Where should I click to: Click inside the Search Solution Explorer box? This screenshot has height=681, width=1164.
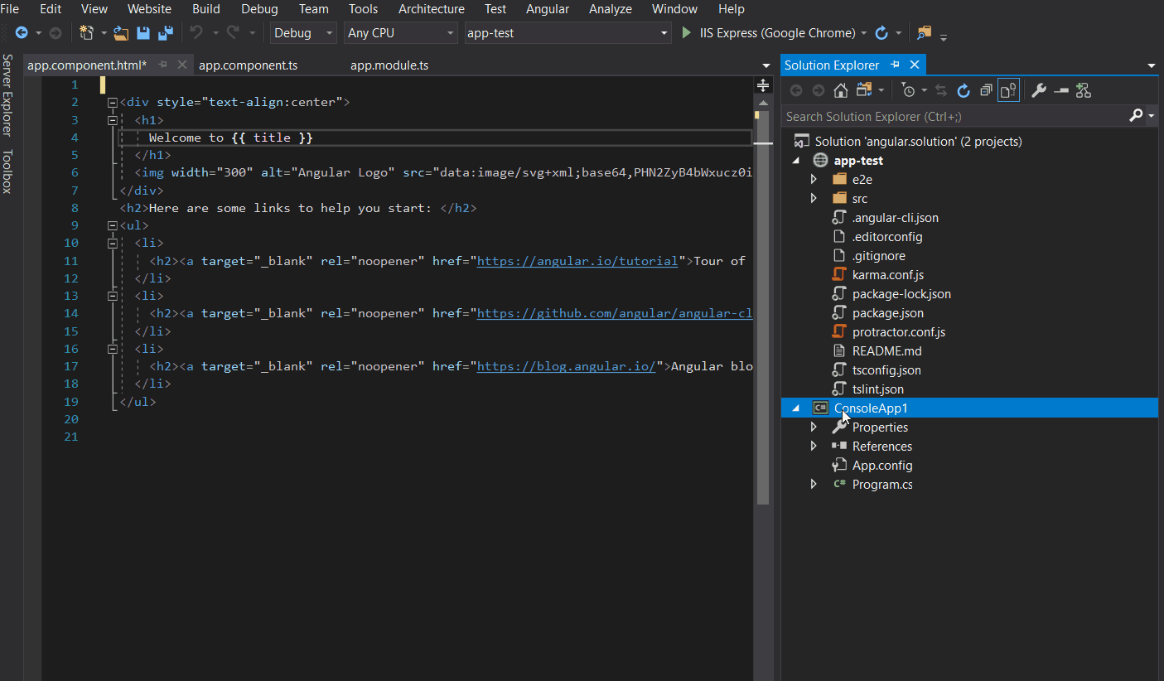coord(911,116)
